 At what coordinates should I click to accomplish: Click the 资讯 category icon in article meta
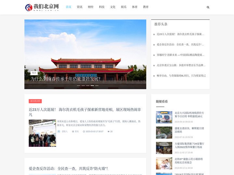pyautogui.click(x=73, y=131)
